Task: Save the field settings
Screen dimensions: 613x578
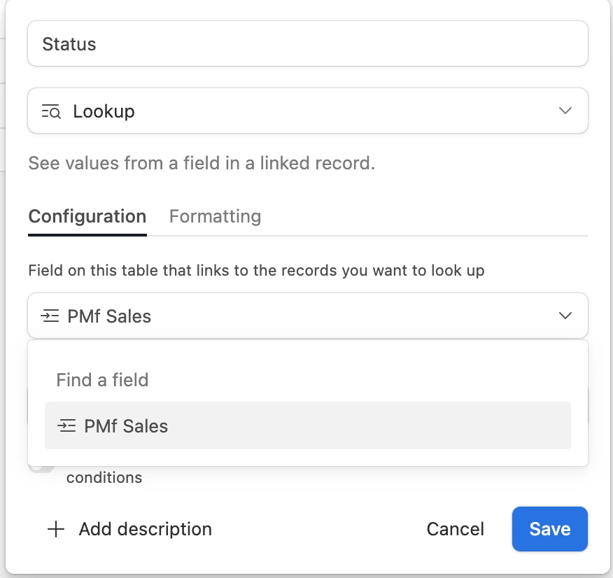Action: point(549,529)
